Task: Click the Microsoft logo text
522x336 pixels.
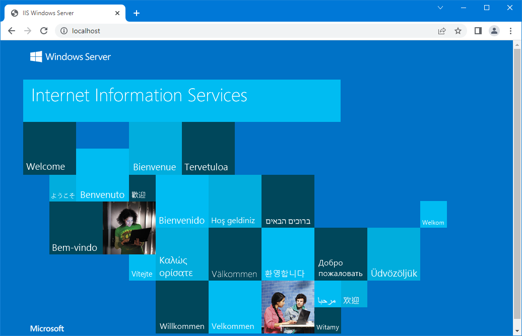Action: click(47, 328)
